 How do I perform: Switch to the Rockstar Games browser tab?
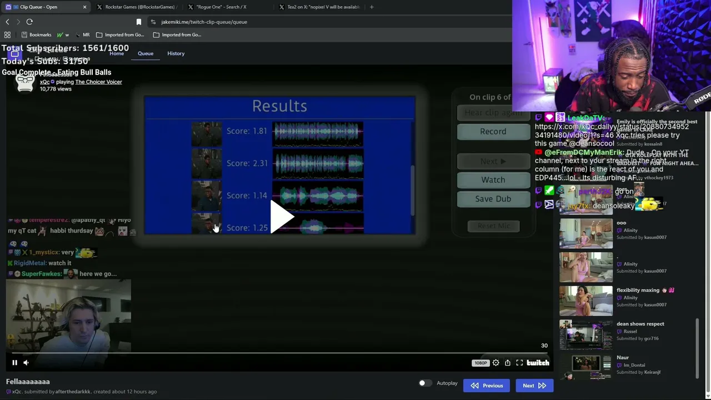point(136,7)
